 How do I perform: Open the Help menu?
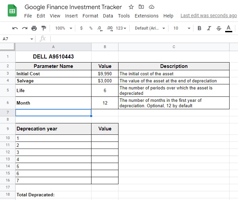point(168,16)
